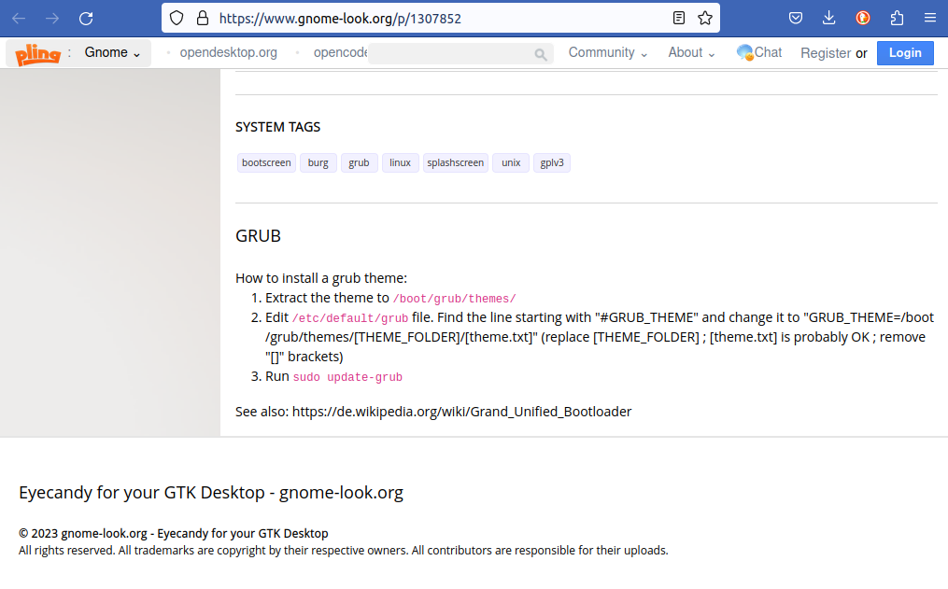Screen dimensions: 948x589
Task: Click the DuckDuckGo extension icon
Action: 863,18
